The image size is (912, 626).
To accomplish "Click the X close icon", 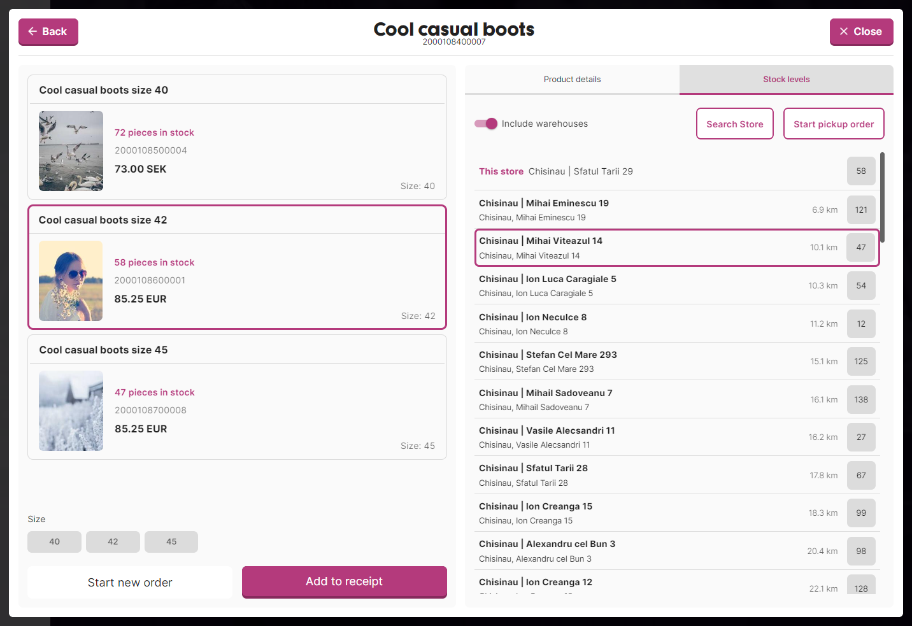I will pyautogui.click(x=844, y=31).
